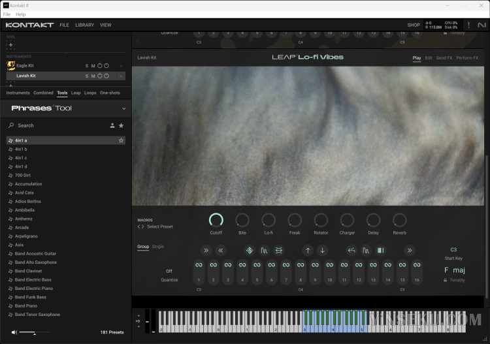
Task: Select the Band Clavinet preset
Action: [x=65, y=272]
